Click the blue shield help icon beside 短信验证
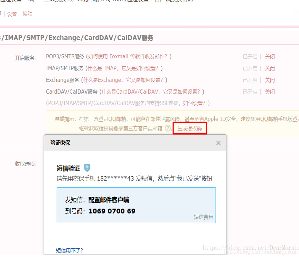This screenshot has width=299, height=258. 87,168
